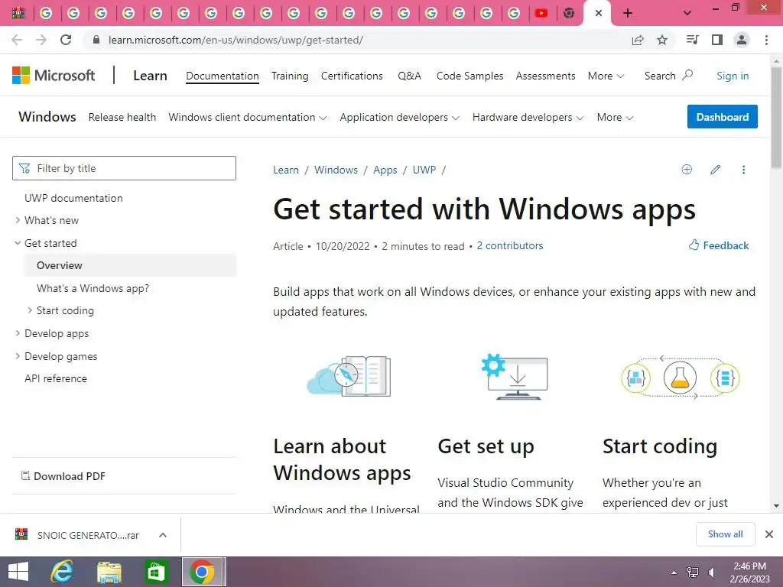
Task: Click the add to collection plus icon
Action: (x=687, y=170)
